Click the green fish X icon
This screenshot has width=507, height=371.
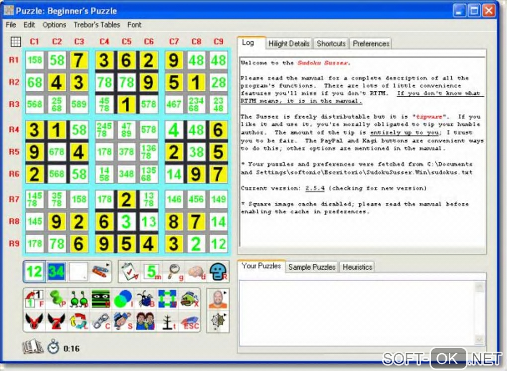click(x=190, y=299)
